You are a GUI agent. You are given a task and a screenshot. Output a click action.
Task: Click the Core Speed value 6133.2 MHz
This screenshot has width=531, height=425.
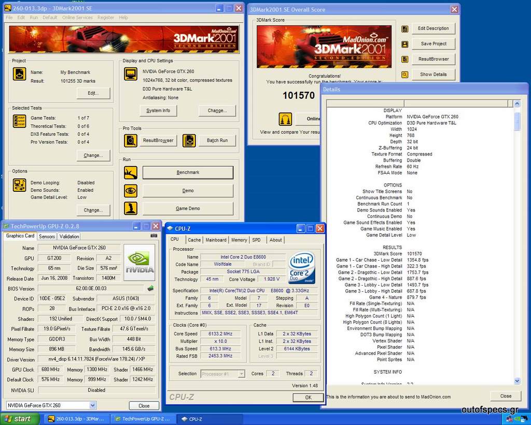[x=220, y=334]
